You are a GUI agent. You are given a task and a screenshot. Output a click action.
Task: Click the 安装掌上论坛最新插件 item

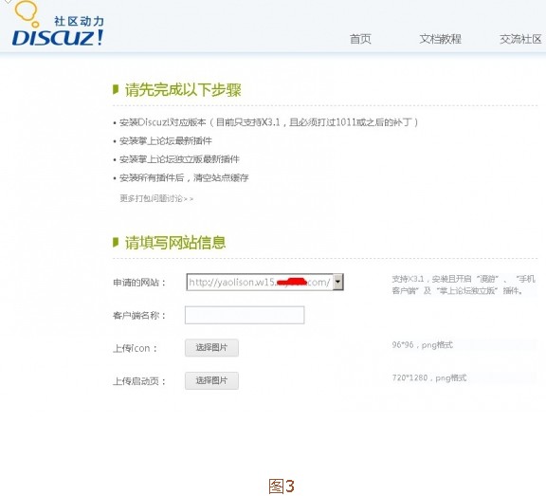[x=165, y=141]
